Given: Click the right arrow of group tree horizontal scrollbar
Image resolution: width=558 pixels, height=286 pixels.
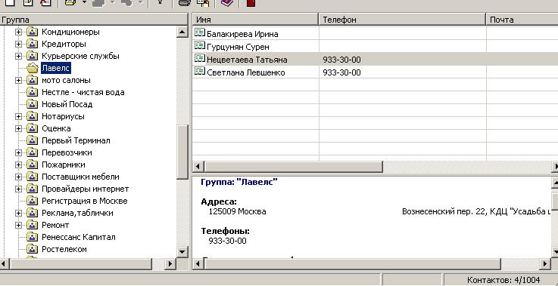Looking at the screenshot, I should (x=170, y=263).
